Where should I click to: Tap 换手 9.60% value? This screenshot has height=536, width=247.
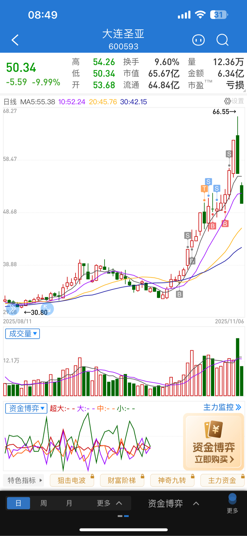(167, 62)
